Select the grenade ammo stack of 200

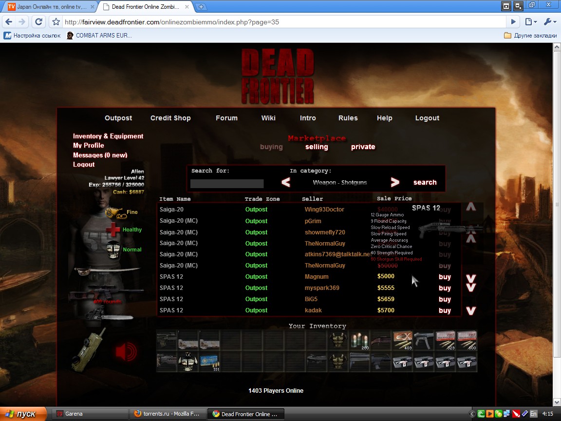359,341
